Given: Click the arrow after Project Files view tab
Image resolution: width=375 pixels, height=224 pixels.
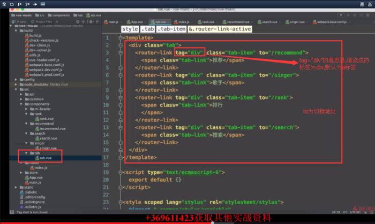Looking at the screenshot, I should point(57,22).
